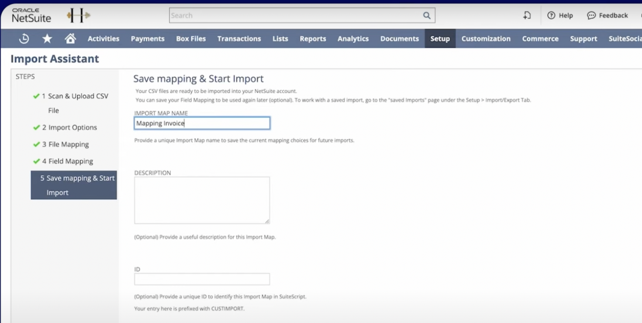Open the Customization tab
642x323 pixels.
tap(486, 38)
